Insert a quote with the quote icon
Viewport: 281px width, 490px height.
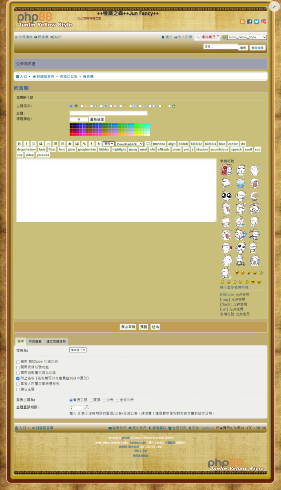pyautogui.click(x=41, y=144)
